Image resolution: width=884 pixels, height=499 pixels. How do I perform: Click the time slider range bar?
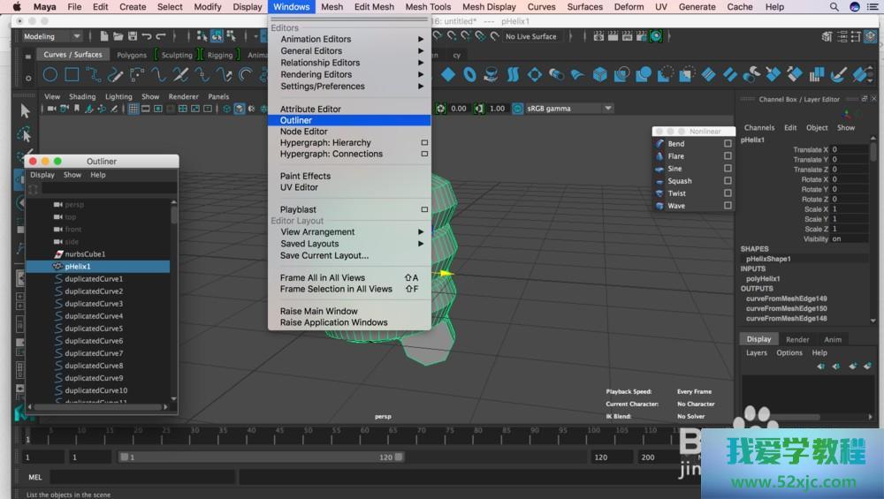(x=261, y=457)
